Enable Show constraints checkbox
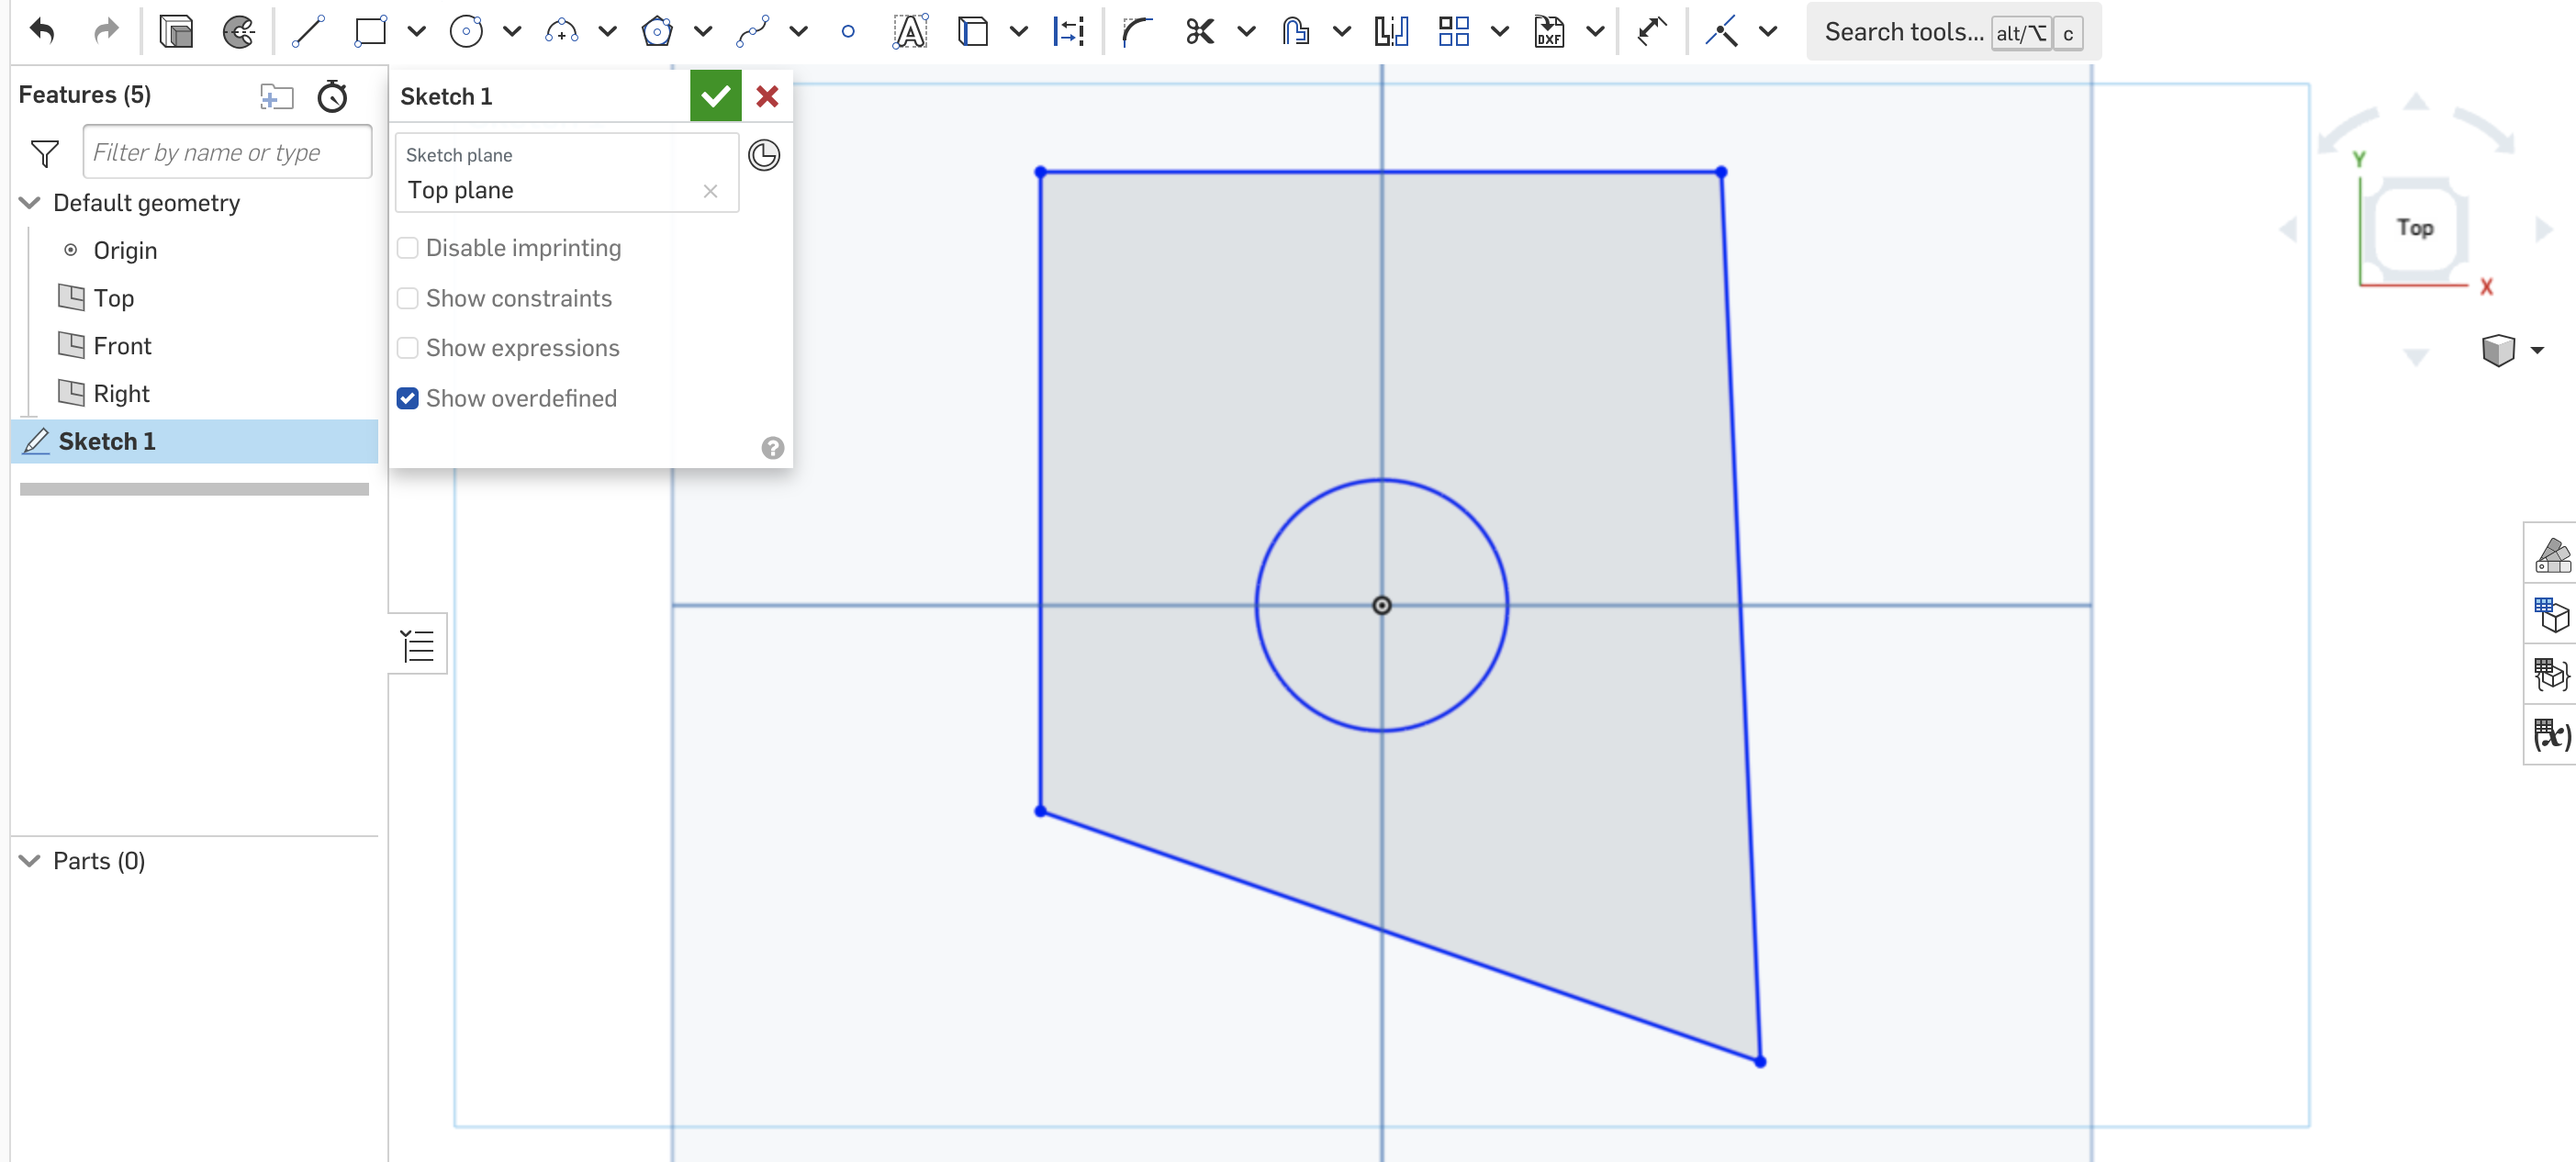 [407, 298]
